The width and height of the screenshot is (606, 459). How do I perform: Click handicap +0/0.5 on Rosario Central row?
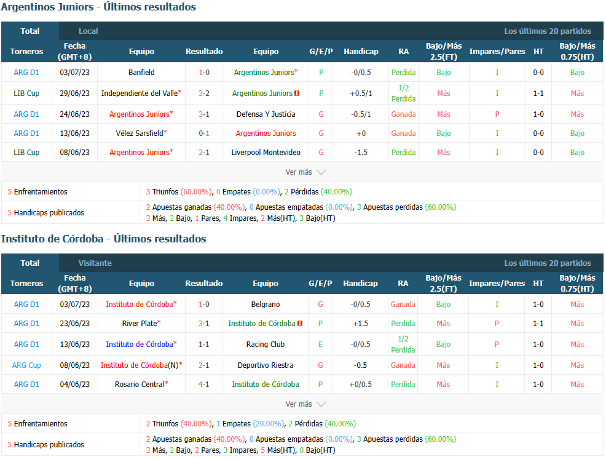[361, 385]
